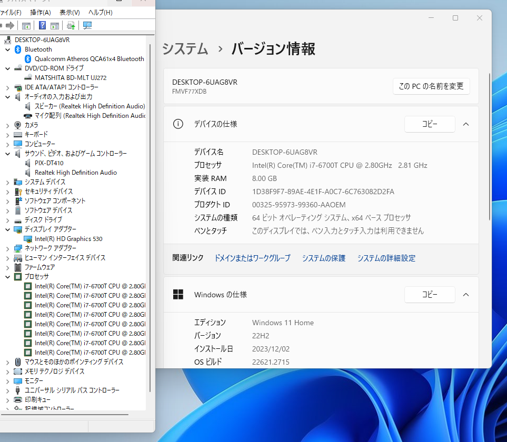
Task: Open the ヘルプ(H) menu
Action: click(101, 12)
